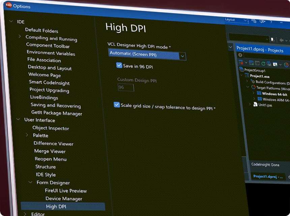Click the refresh icon in Projects toolbar
290x216 pixels.
pos(263,63)
